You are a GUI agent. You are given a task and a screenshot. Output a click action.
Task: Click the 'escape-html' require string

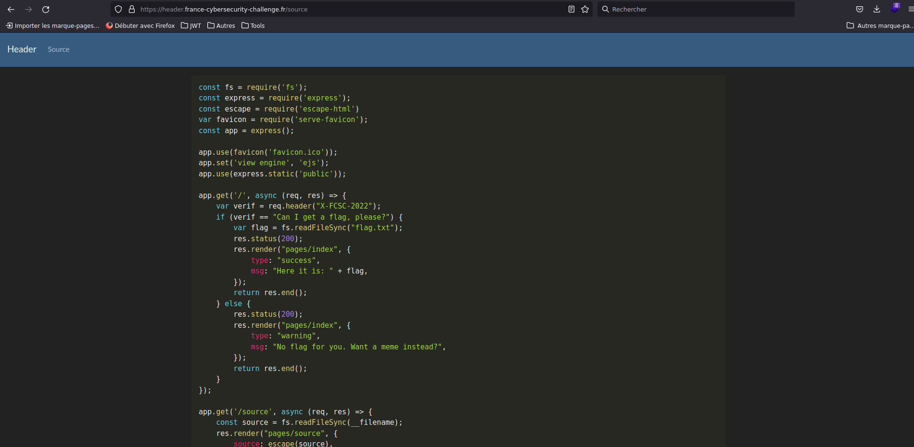click(327, 109)
